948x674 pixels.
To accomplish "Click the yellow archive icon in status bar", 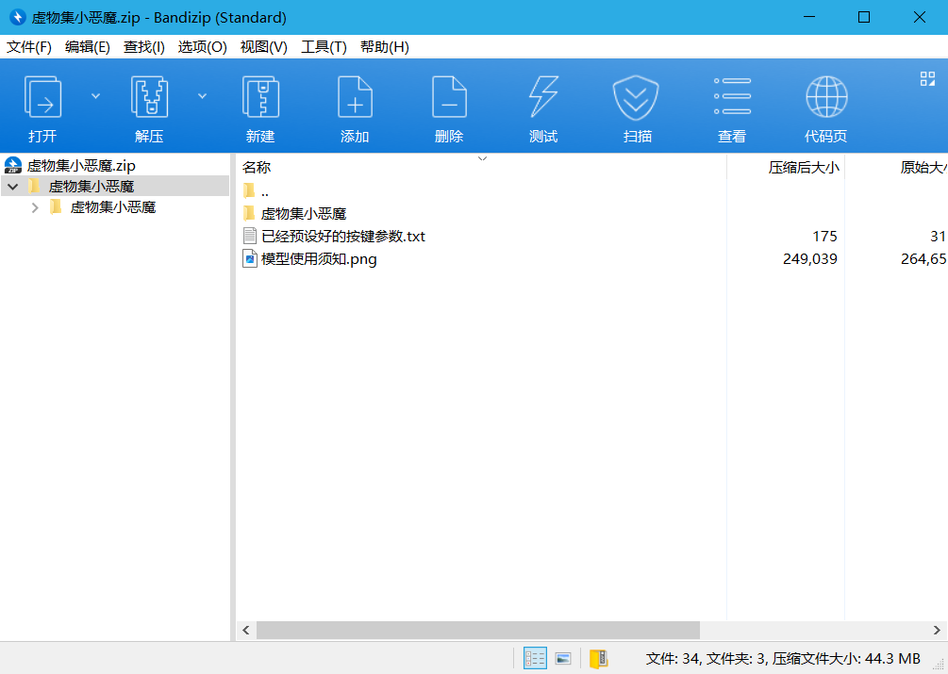I will click(599, 658).
